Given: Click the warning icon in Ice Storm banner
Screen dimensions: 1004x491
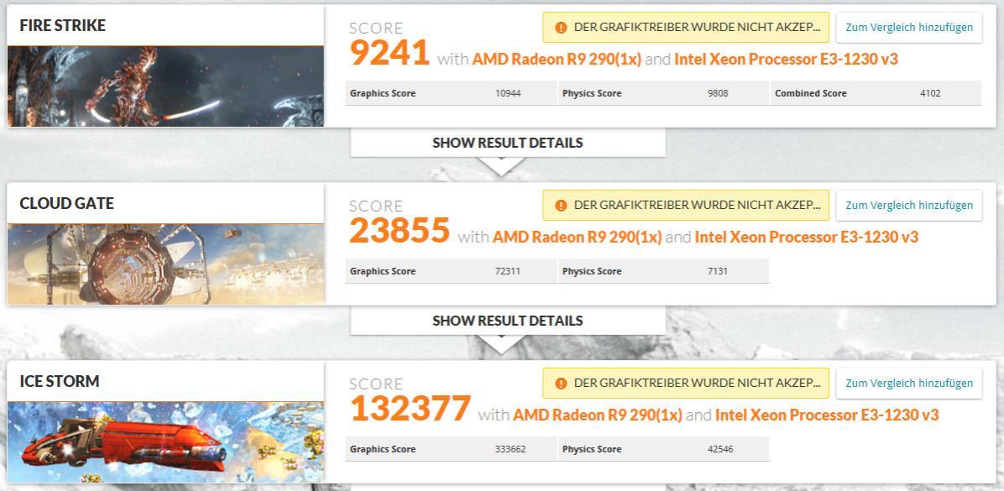Looking at the screenshot, I should (561, 384).
